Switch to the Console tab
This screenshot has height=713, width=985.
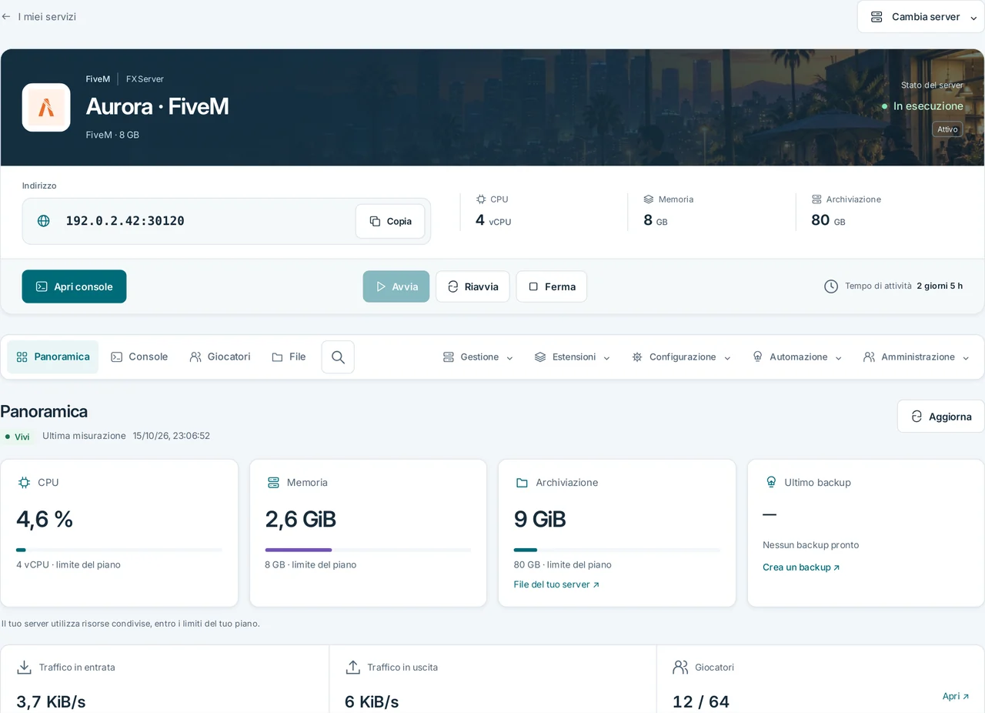point(139,357)
